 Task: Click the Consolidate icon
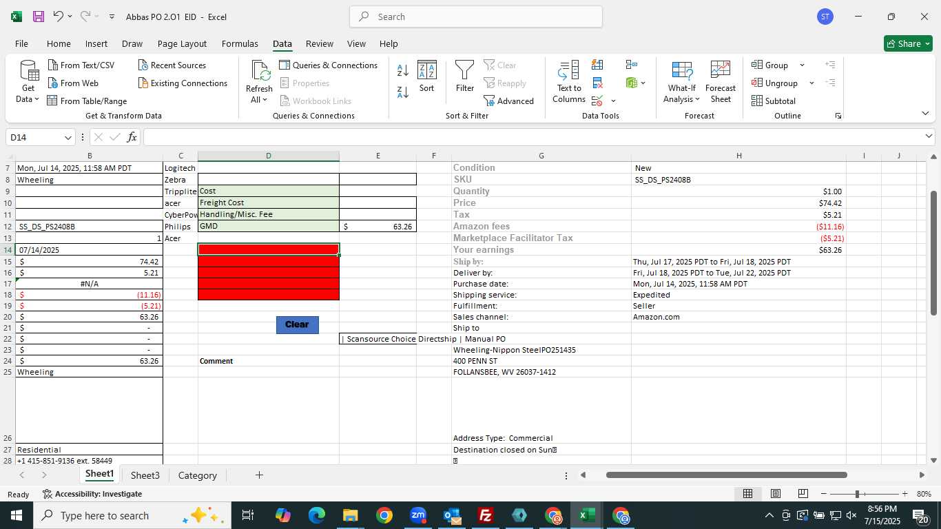click(x=632, y=65)
